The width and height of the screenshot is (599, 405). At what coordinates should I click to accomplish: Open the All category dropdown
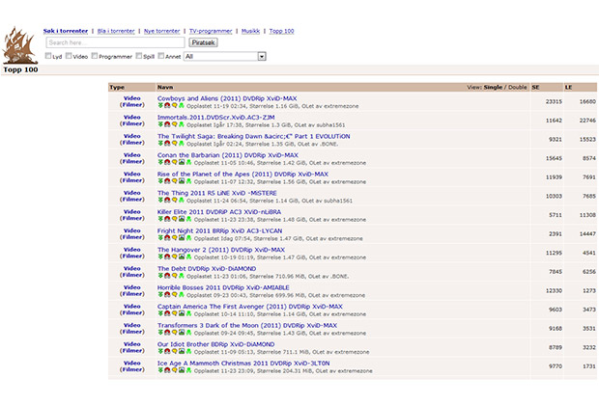pos(224,57)
